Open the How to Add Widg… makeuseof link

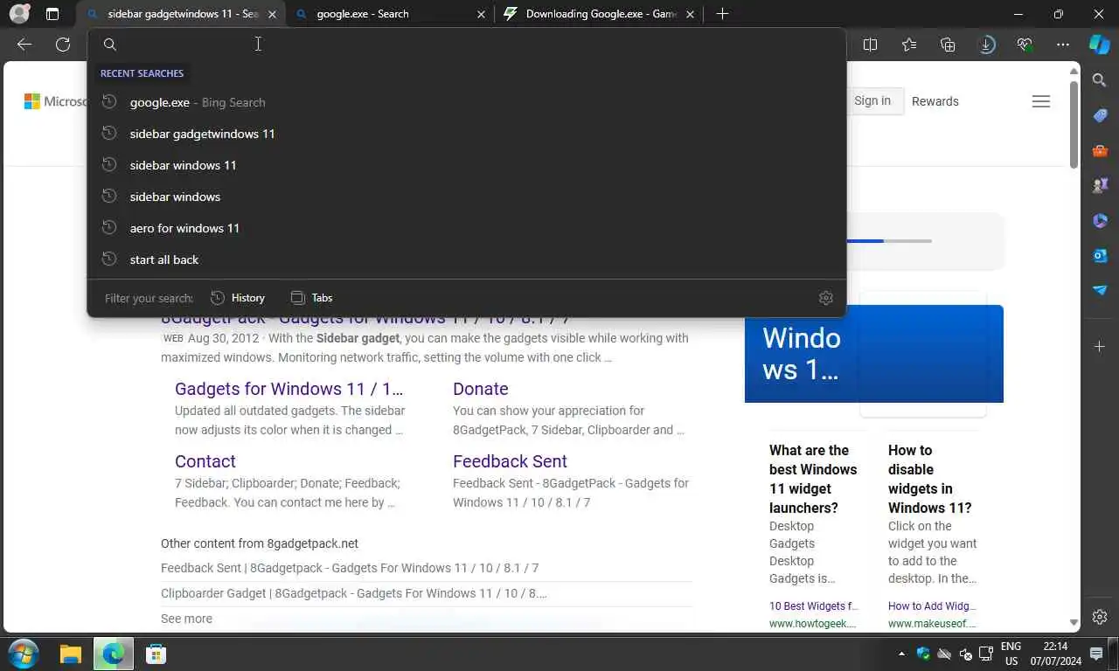[x=932, y=606]
